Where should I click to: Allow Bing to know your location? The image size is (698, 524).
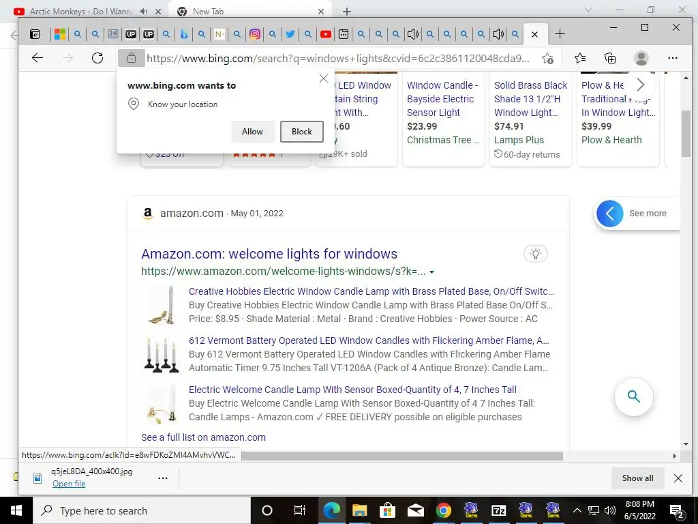tap(252, 132)
